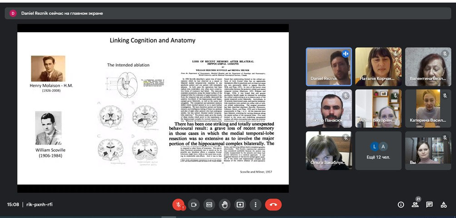Expand the 'Ещё 12 чел.' participants tile
Viewport: 456px width, 218px height.
click(378, 150)
